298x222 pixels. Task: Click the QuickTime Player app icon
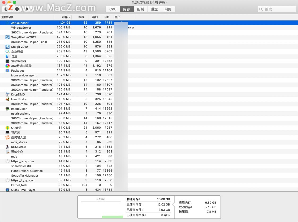pyautogui.click(x=7, y=190)
